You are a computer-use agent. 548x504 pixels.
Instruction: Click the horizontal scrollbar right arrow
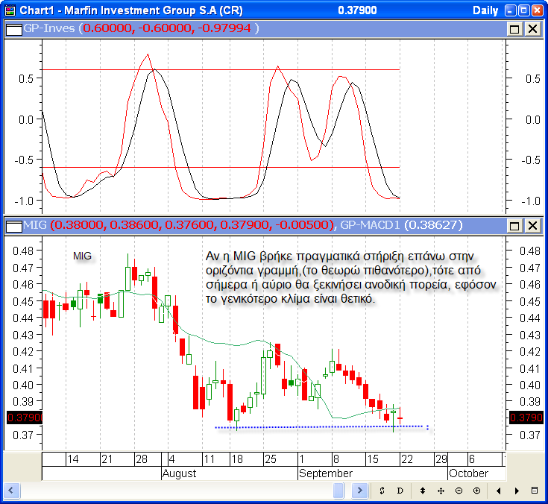tap(359, 490)
